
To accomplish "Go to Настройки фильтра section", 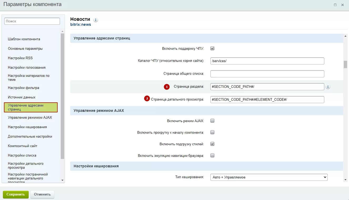I will point(23,88).
